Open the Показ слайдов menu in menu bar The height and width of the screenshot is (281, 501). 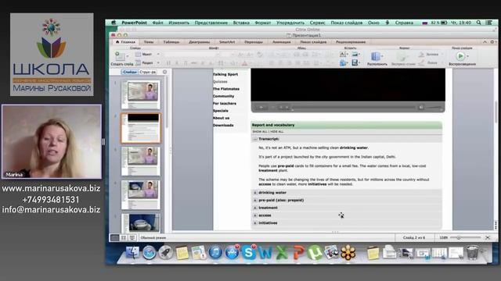346,23
